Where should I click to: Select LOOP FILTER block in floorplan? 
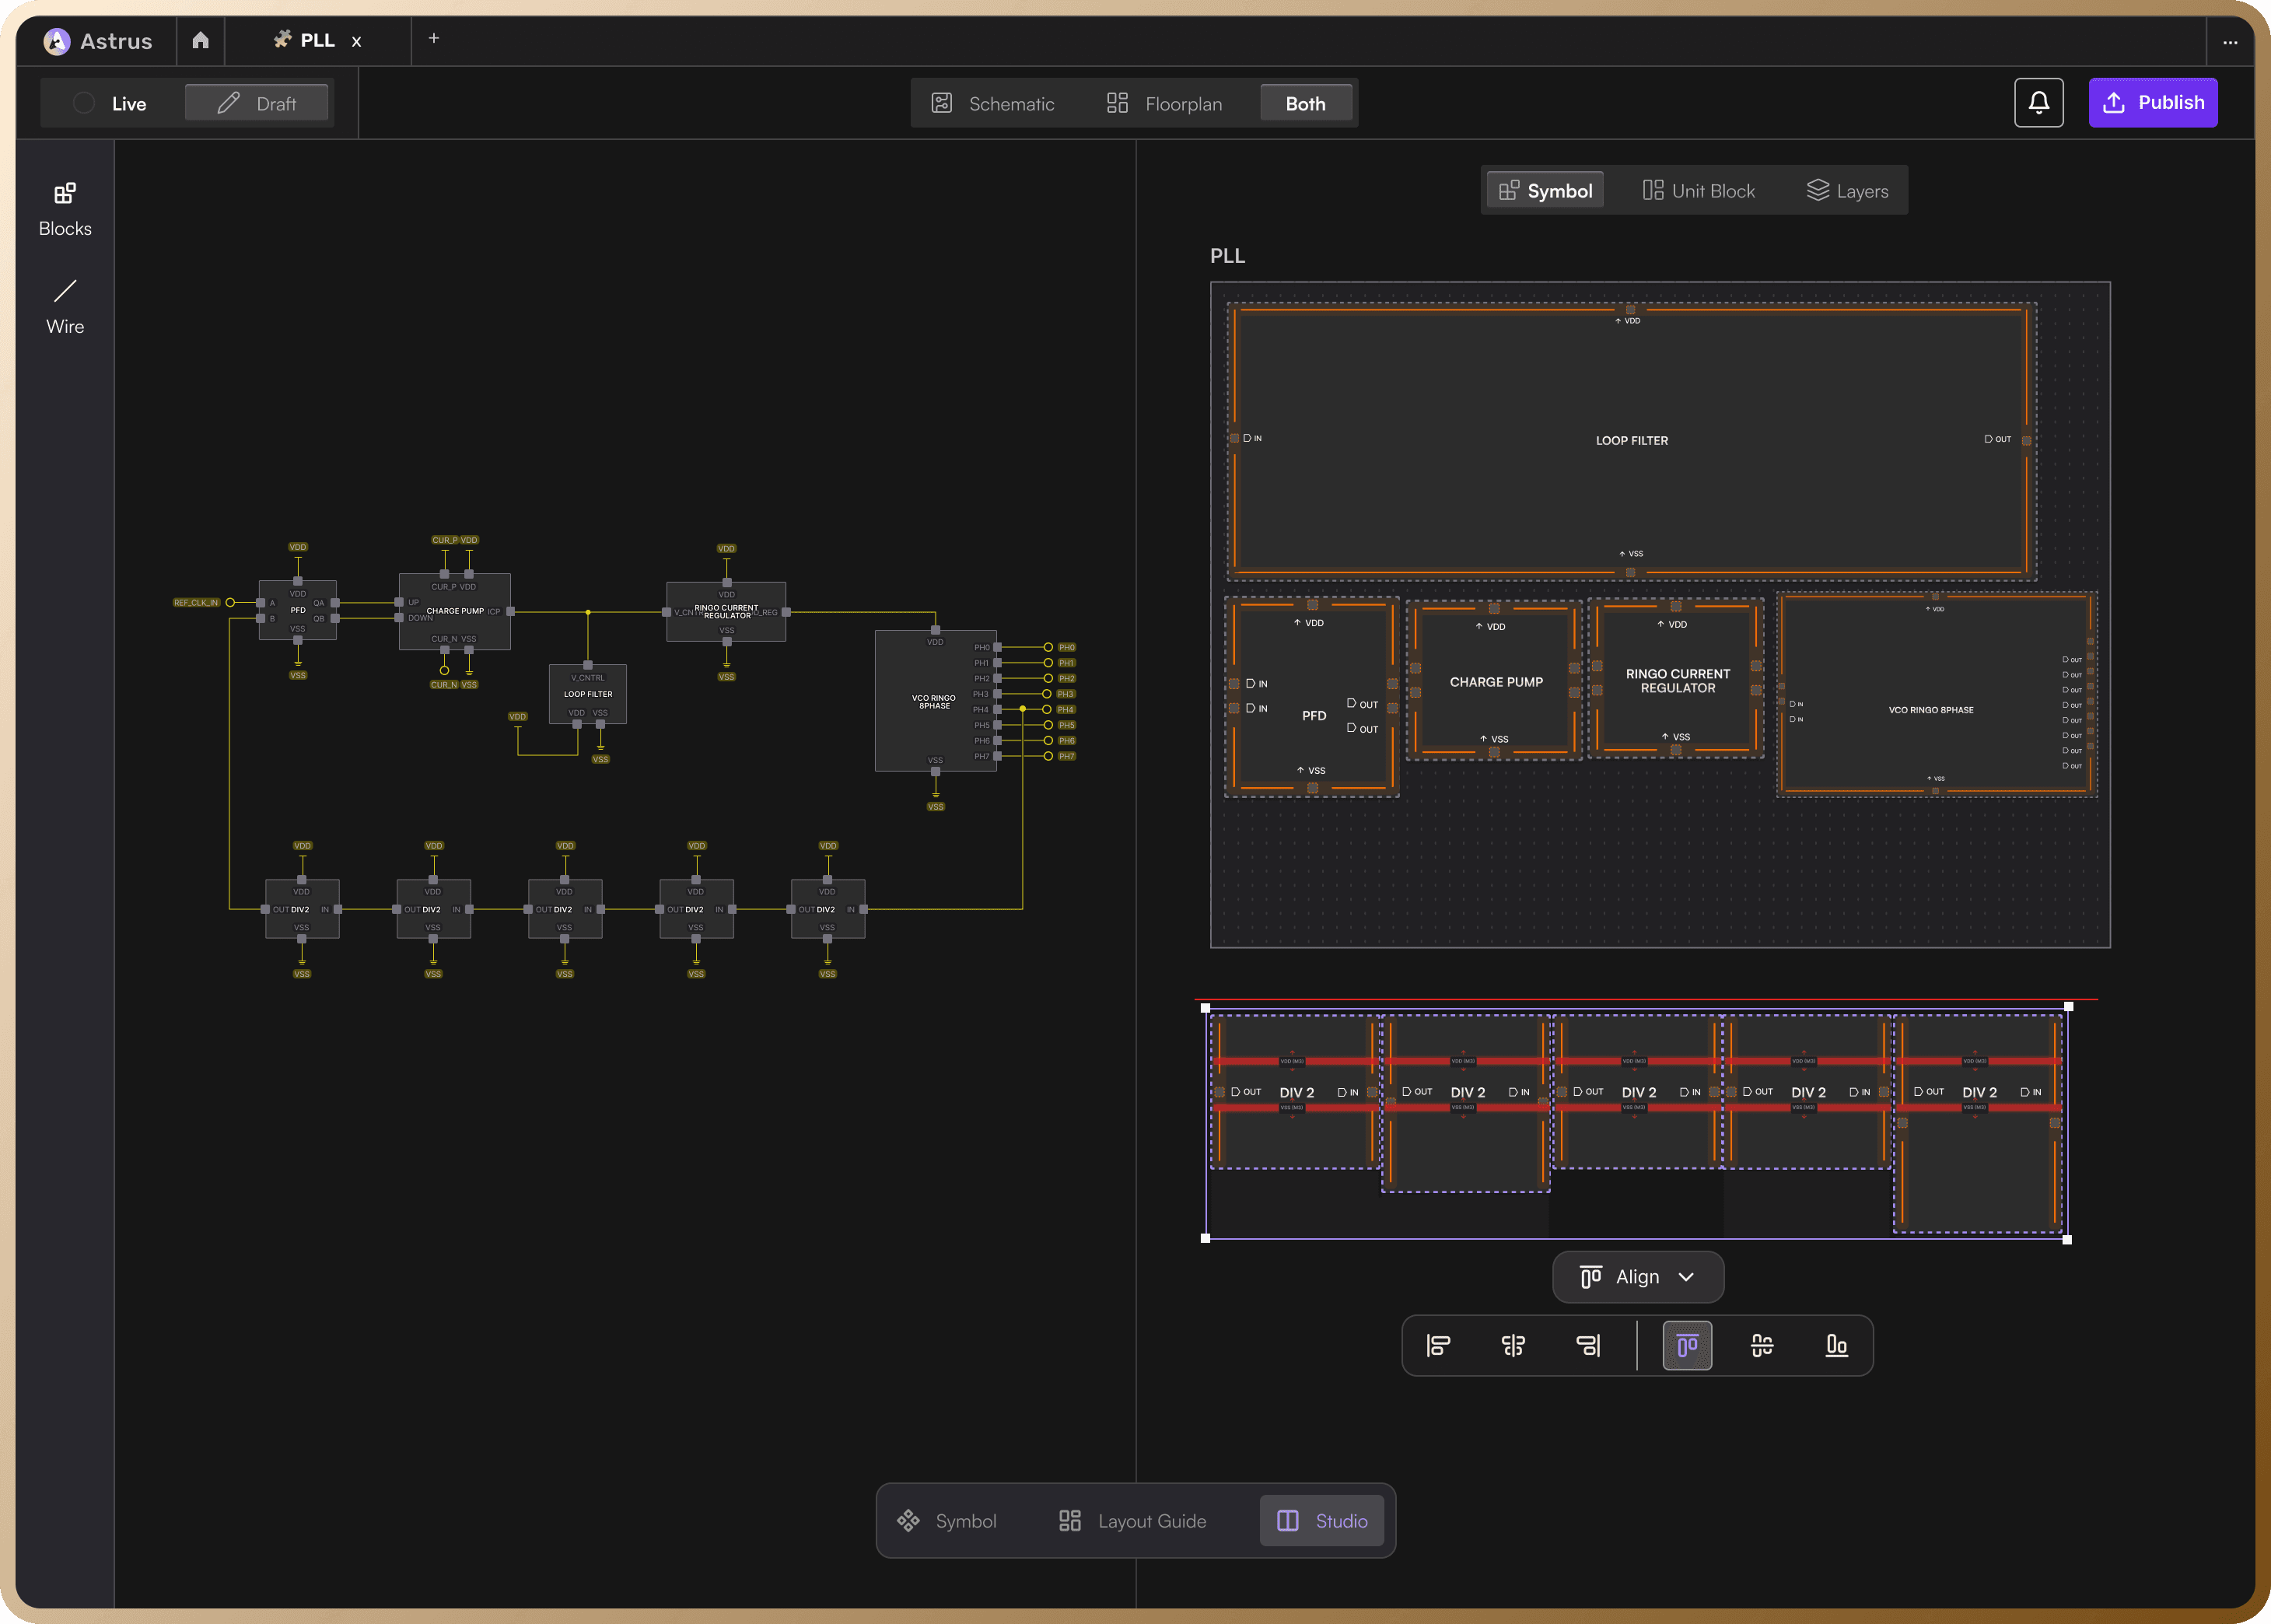1631,441
